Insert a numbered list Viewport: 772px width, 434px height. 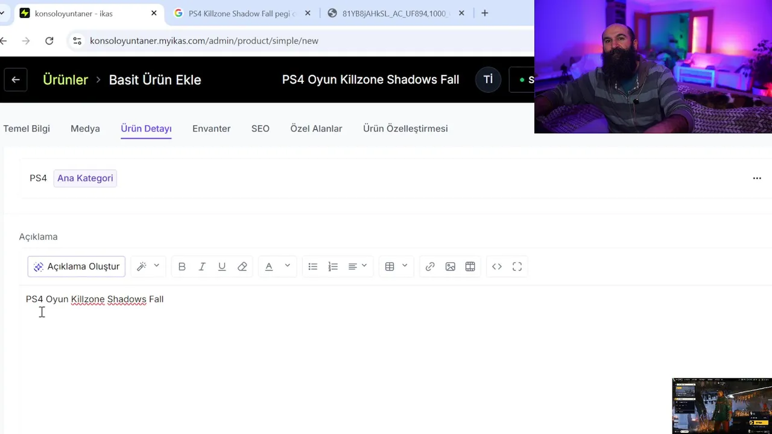point(333,266)
